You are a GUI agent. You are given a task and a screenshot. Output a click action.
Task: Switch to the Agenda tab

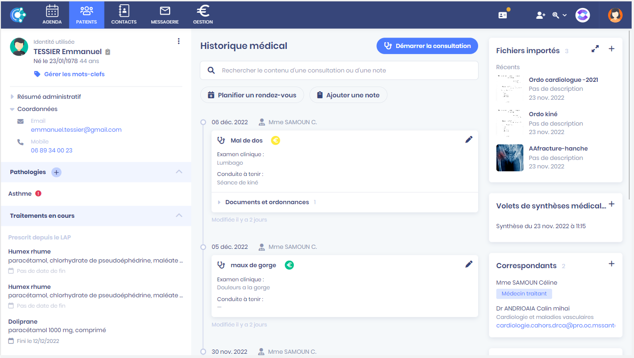click(52, 15)
